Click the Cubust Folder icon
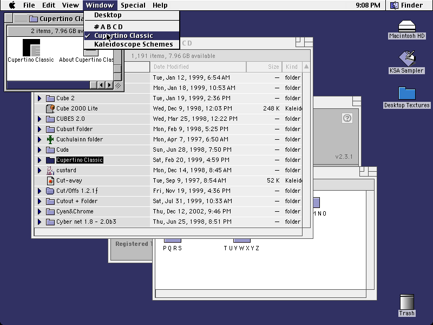 coord(50,129)
